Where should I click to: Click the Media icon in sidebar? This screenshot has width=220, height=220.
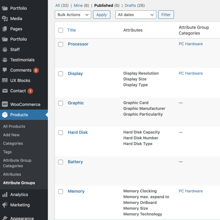(5, 19)
